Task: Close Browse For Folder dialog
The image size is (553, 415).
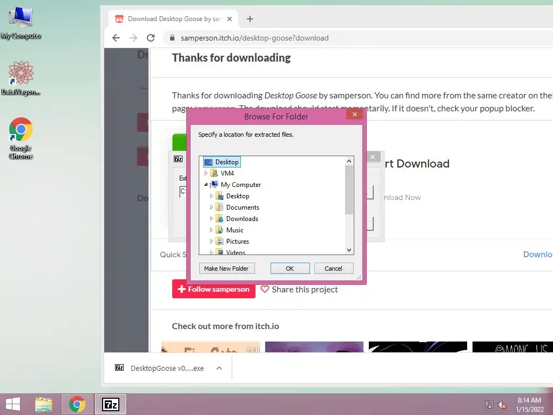Action: coord(355,115)
